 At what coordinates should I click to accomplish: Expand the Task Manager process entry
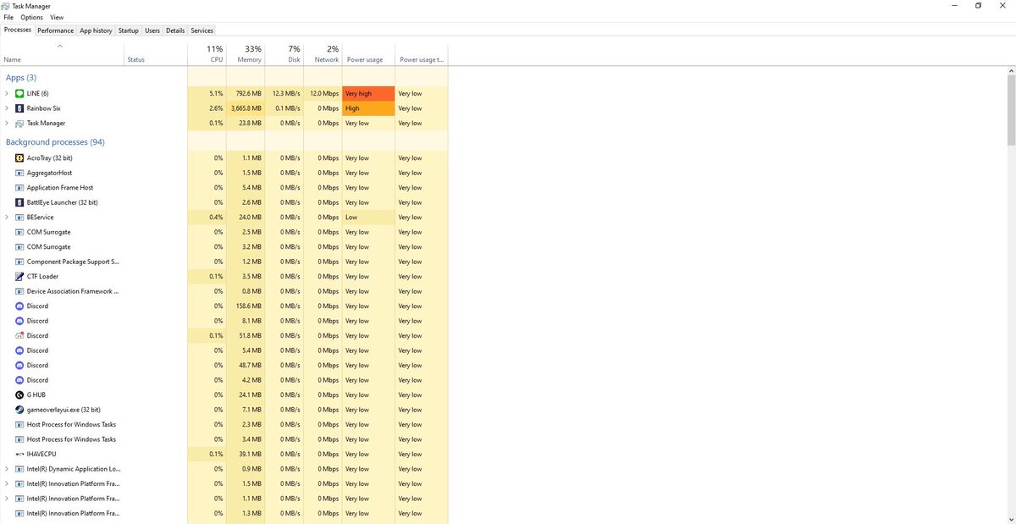[x=7, y=123]
